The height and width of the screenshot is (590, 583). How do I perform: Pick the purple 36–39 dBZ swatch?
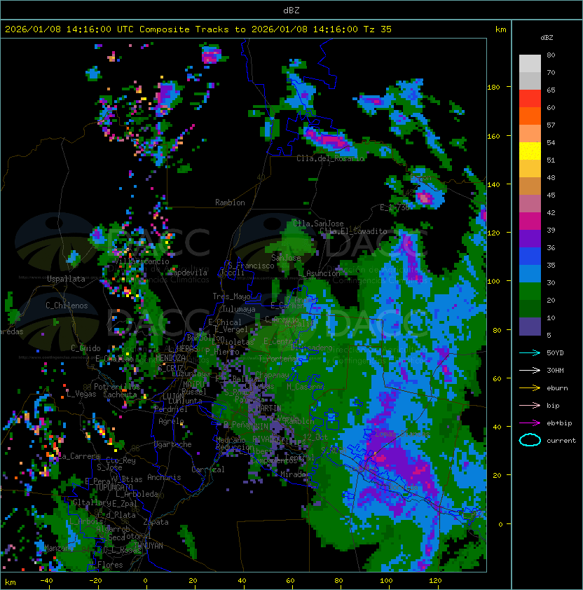530,238
